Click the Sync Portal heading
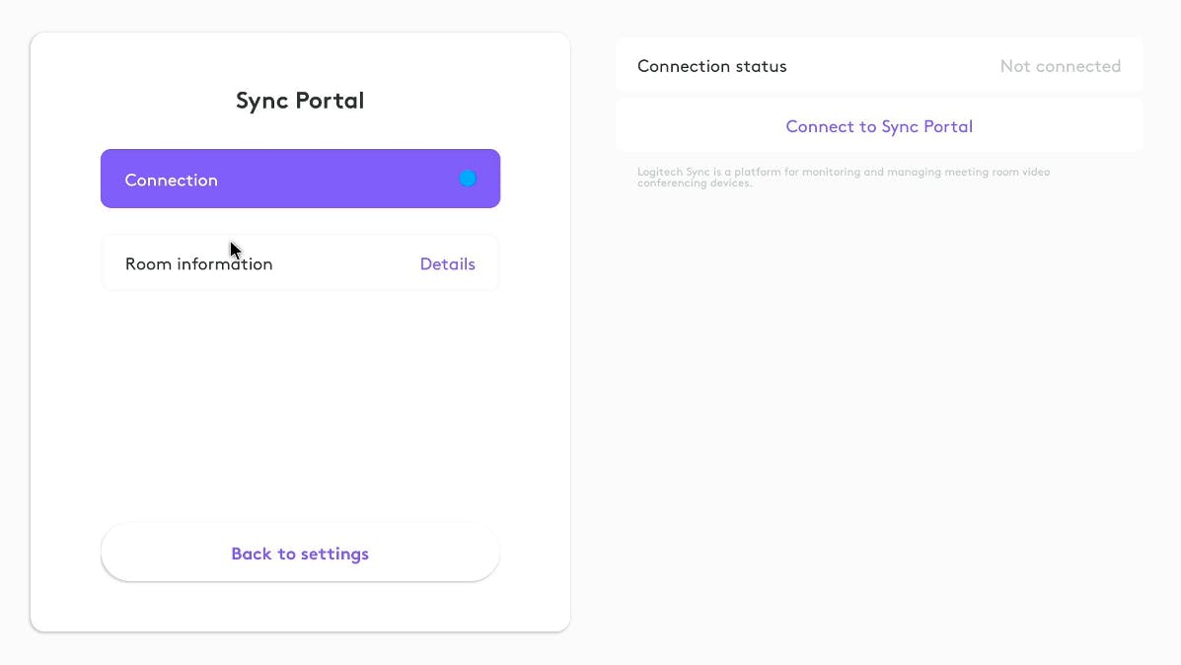 click(x=300, y=101)
